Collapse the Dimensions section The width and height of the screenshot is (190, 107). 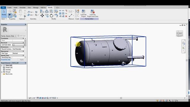coord(23,47)
